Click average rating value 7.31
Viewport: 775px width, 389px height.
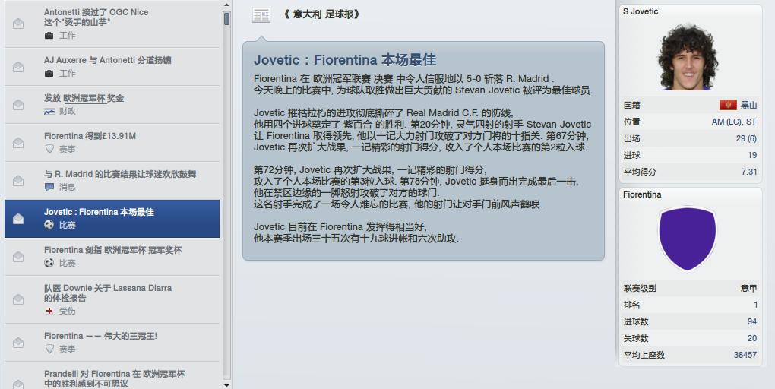749,172
